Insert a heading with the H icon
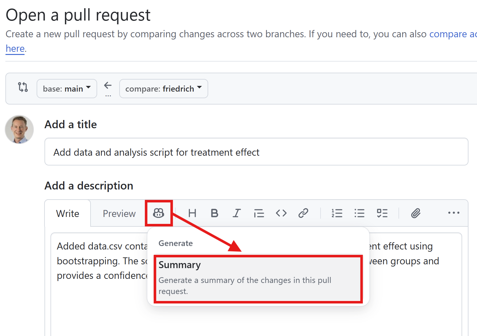The image size is (477, 336). tap(192, 213)
